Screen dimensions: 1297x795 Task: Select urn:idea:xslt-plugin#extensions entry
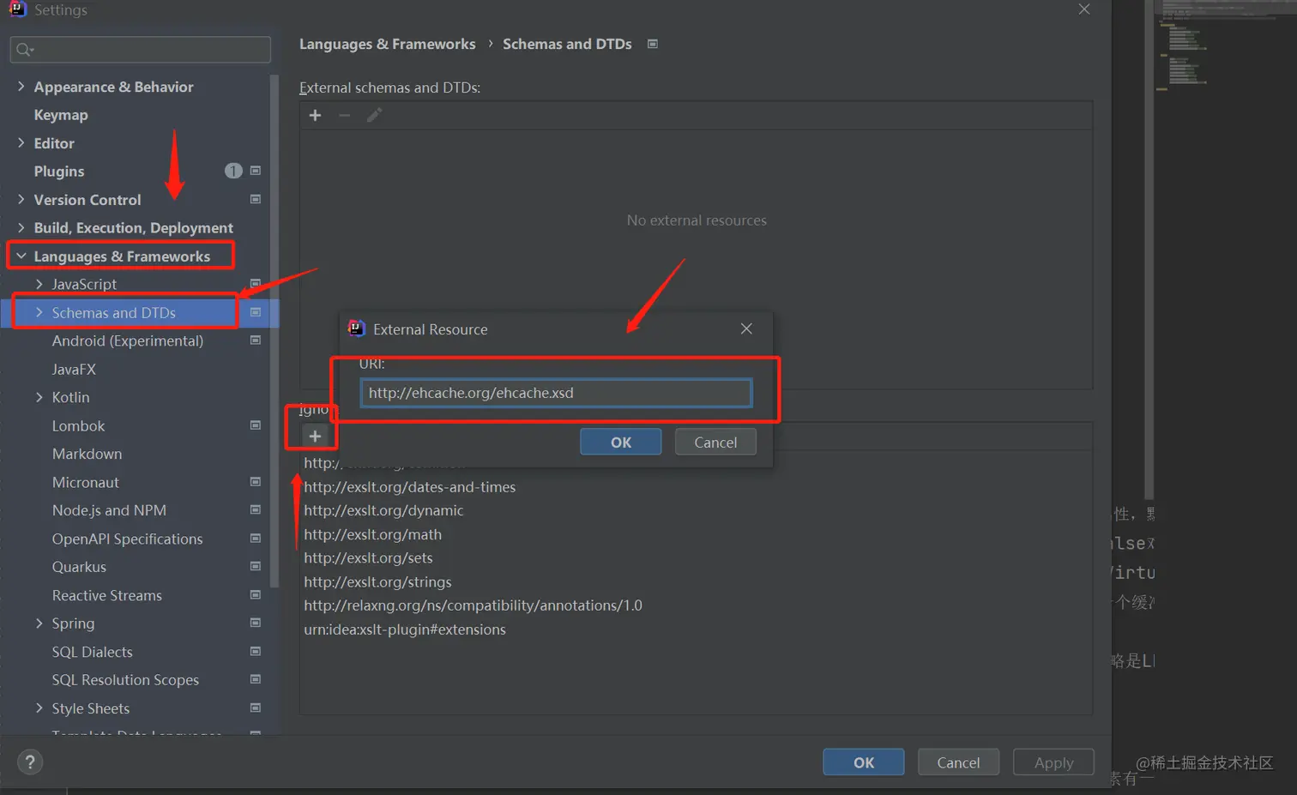click(x=405, y=629)
